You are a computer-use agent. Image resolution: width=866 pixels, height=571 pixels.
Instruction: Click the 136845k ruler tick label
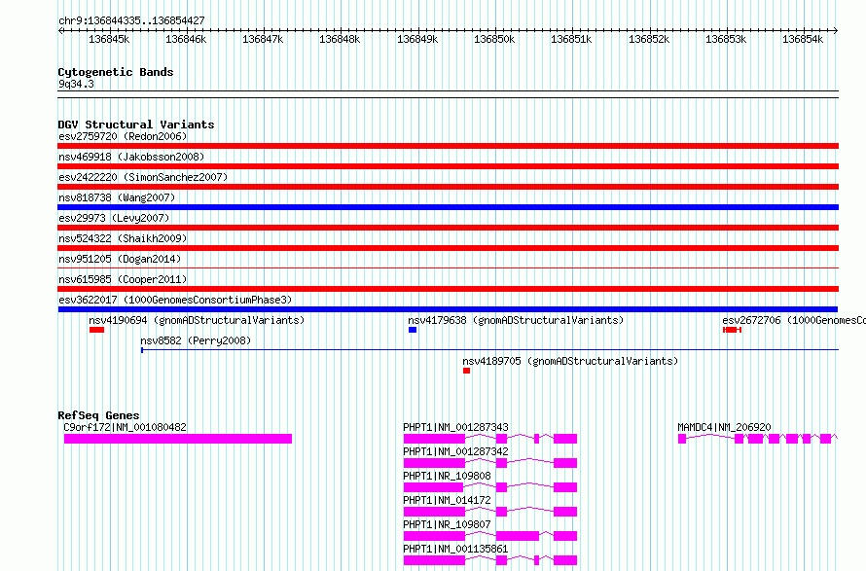[x=109, y=39]
